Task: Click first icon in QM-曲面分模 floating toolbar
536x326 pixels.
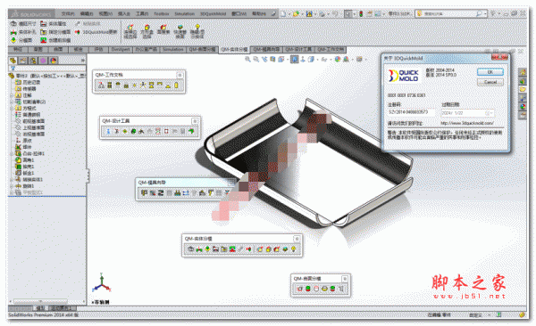Action: (300, 289)
